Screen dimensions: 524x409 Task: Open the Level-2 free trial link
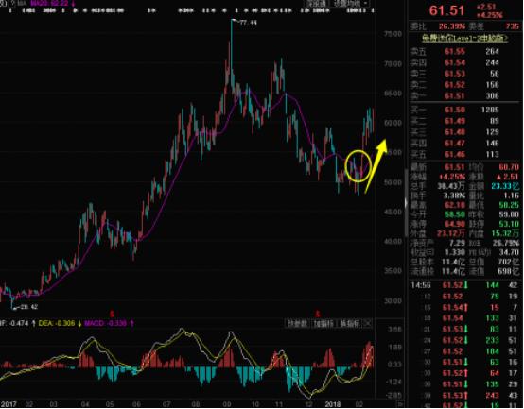464,39
